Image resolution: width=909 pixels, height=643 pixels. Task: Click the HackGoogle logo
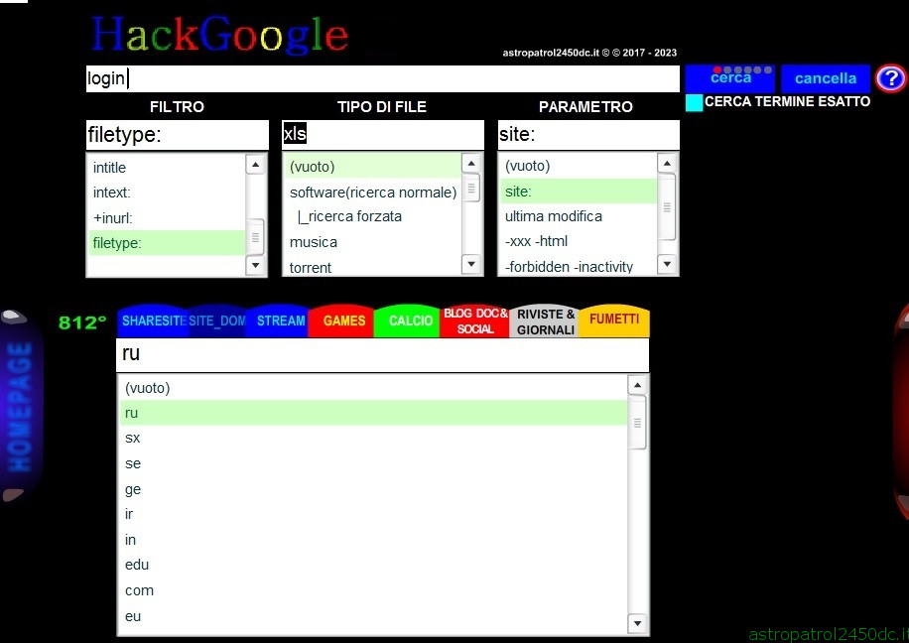click(219, 35)
